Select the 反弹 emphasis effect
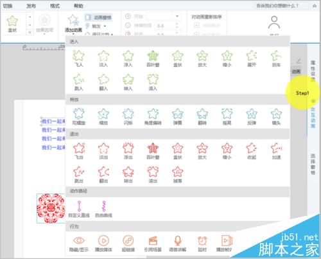 (252, 116)
